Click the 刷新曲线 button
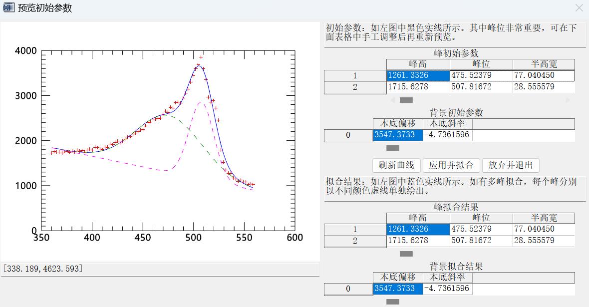This screenshot has height=307, width=589. point(396,165)
